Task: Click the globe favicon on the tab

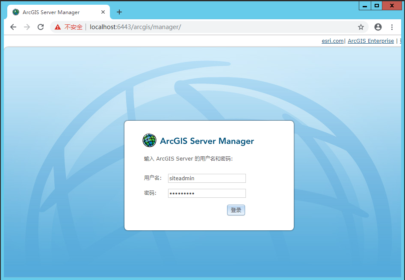Action: click(x=16, y=12)
